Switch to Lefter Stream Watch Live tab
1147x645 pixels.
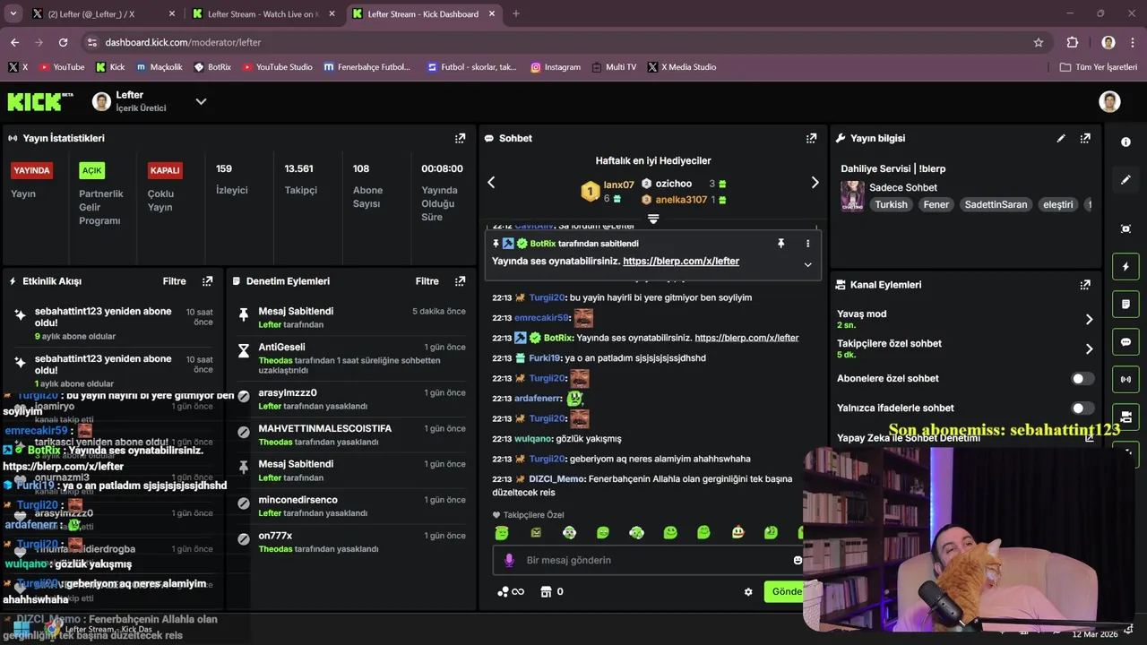click(262, 13)
